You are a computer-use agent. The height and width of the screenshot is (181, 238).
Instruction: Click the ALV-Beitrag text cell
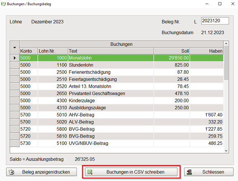[x=111, y=122]
